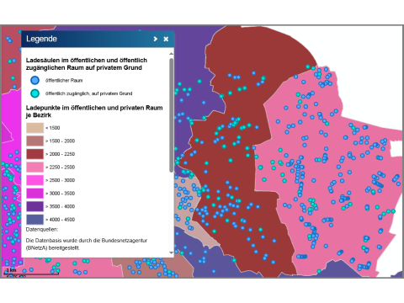The height and width of the screenshot is (303, 404).
Task: Click the 'Ladepunkte im öffentlichen' legend heading
Action: pyautogui.click(x=94, y=111)
